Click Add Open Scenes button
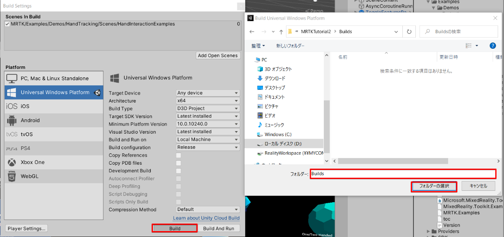This screenshot has height=237, width=504. [218, 55]
